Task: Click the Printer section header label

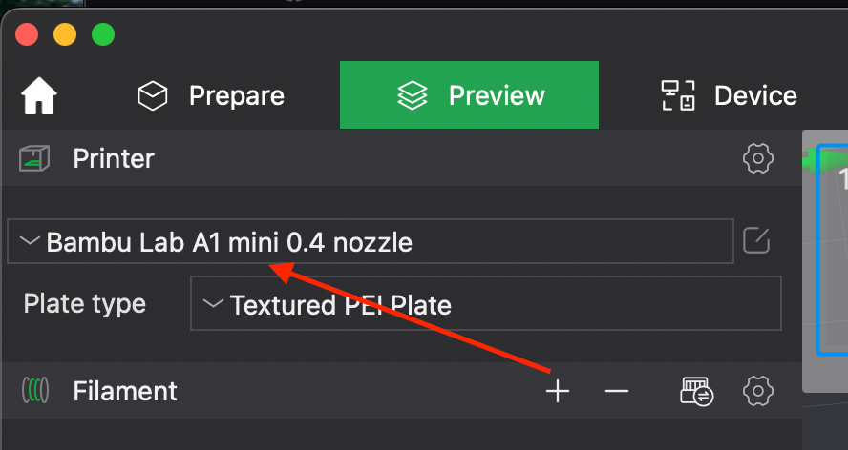Action: pos(114,158)
